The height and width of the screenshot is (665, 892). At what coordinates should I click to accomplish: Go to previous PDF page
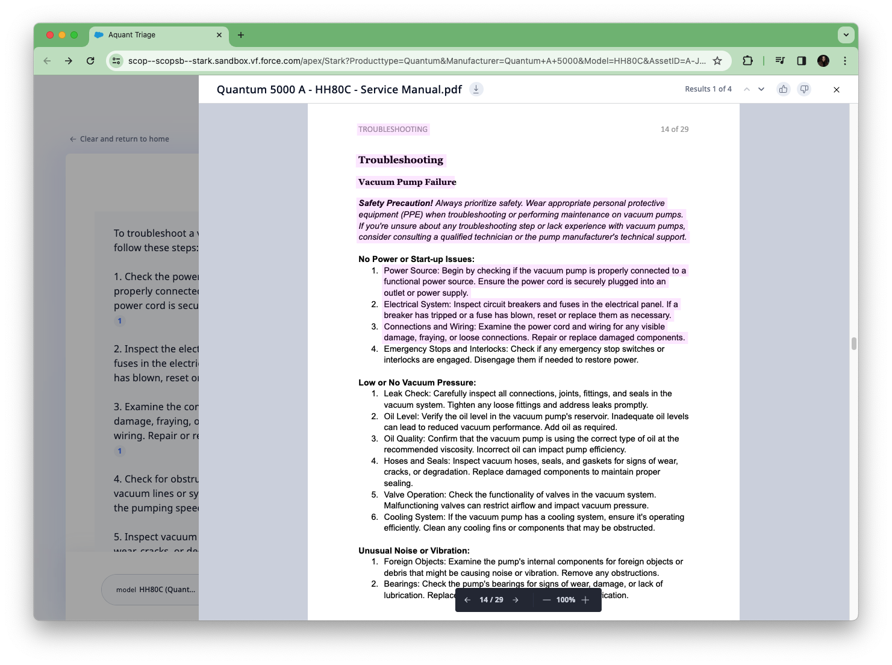coord(467,600)
